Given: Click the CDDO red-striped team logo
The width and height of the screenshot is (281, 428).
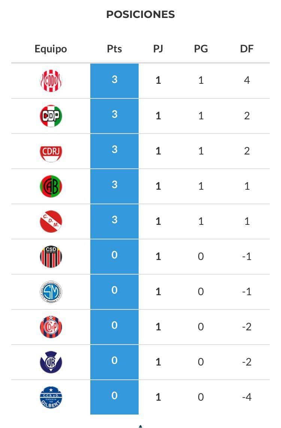Looking at the screenshot, I should point(51,81).
